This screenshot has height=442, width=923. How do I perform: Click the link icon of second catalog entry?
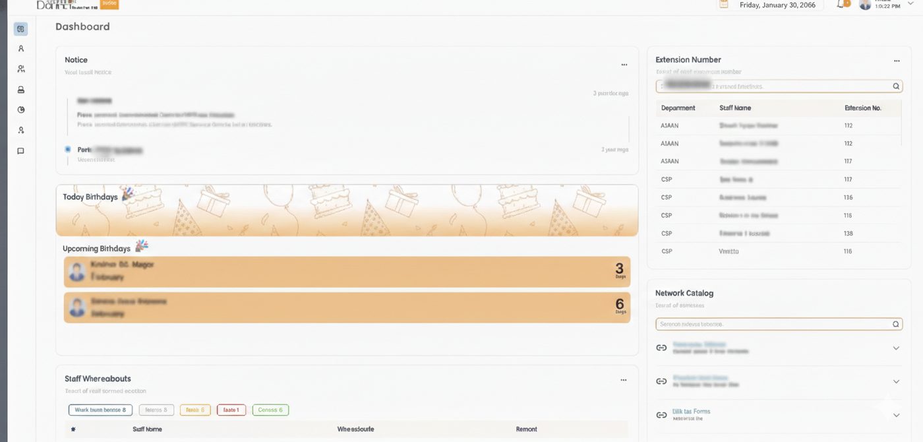[x=661, y=381]
